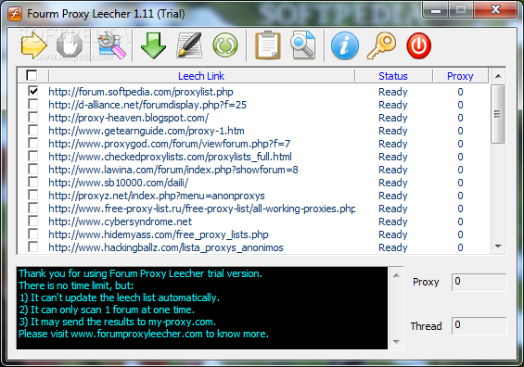This screenshot has width=524, height=367.
Task: Click the 'Thank you for using' log line
Action: pos(140,273)
